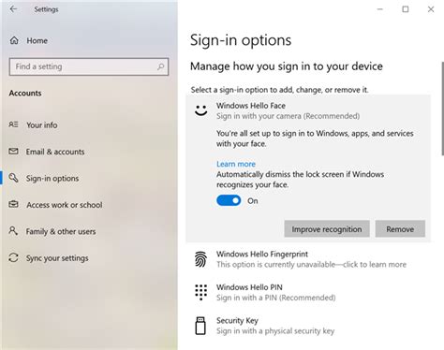Click the Find a setting search field
444x350 pixels.
click(x=89, y=66)
